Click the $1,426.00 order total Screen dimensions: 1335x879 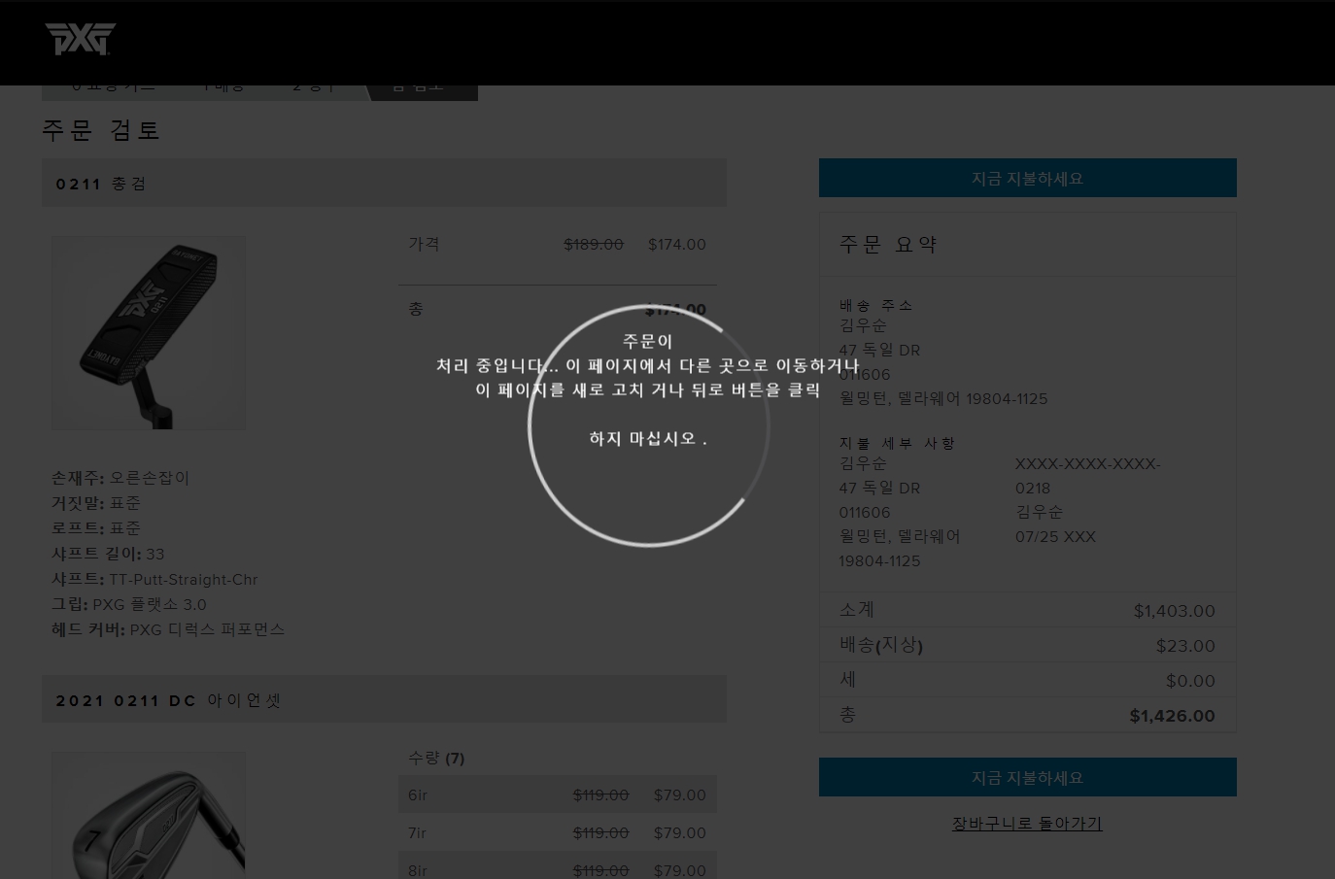[x=1172, y=716]
